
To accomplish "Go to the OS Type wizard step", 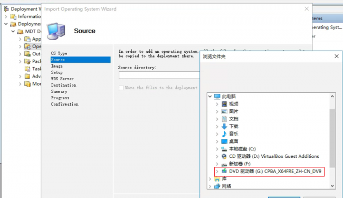I will coord(59,53).
